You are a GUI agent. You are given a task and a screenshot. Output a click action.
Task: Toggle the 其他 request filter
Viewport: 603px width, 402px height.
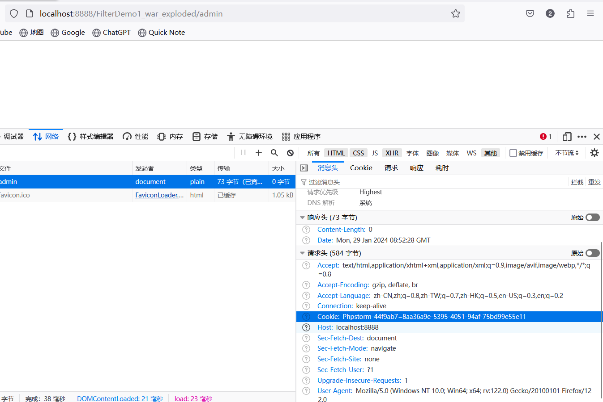(491, 153)
